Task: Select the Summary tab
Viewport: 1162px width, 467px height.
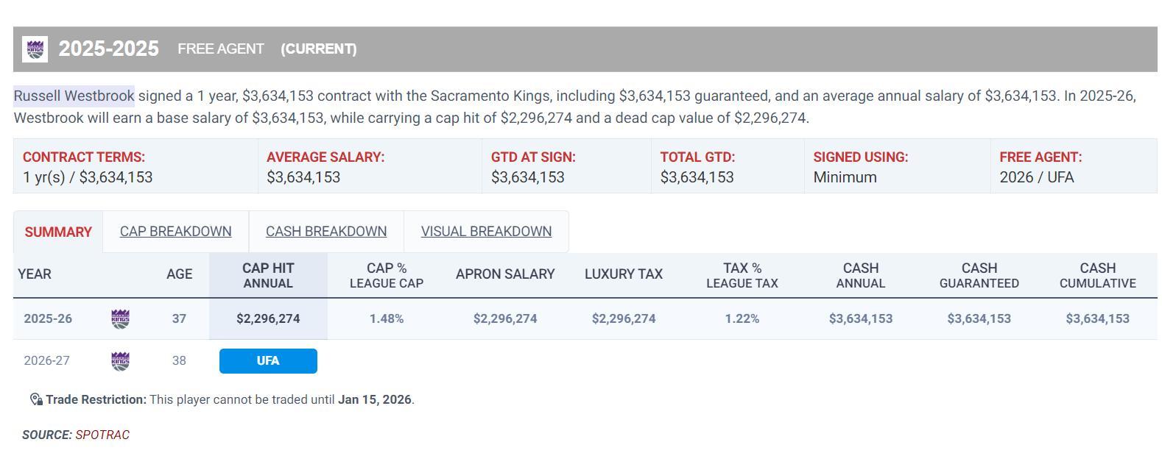Action: point(58,232)
